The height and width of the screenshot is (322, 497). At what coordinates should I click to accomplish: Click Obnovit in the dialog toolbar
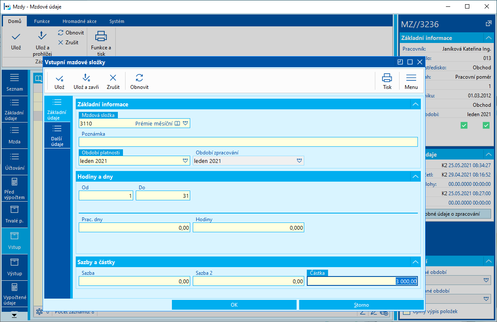coord(139,81)
